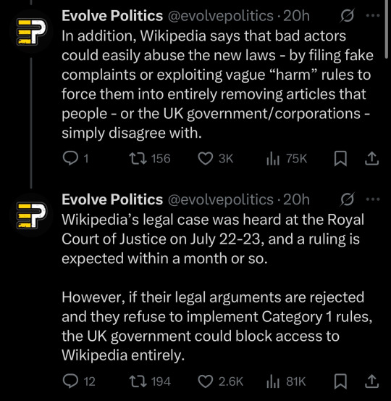Viewport: 391px width, 401px height.
Task: Bookmark the Royal Court of Justice tweet
Action: coord(340,381)
